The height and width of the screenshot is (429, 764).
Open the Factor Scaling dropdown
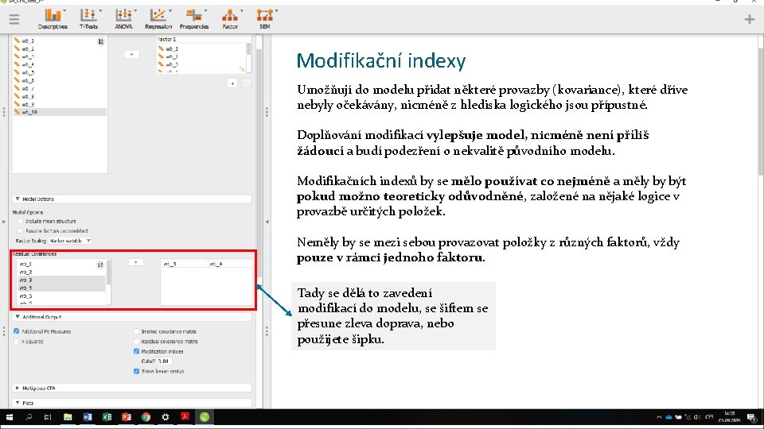[x=70, y=241]
